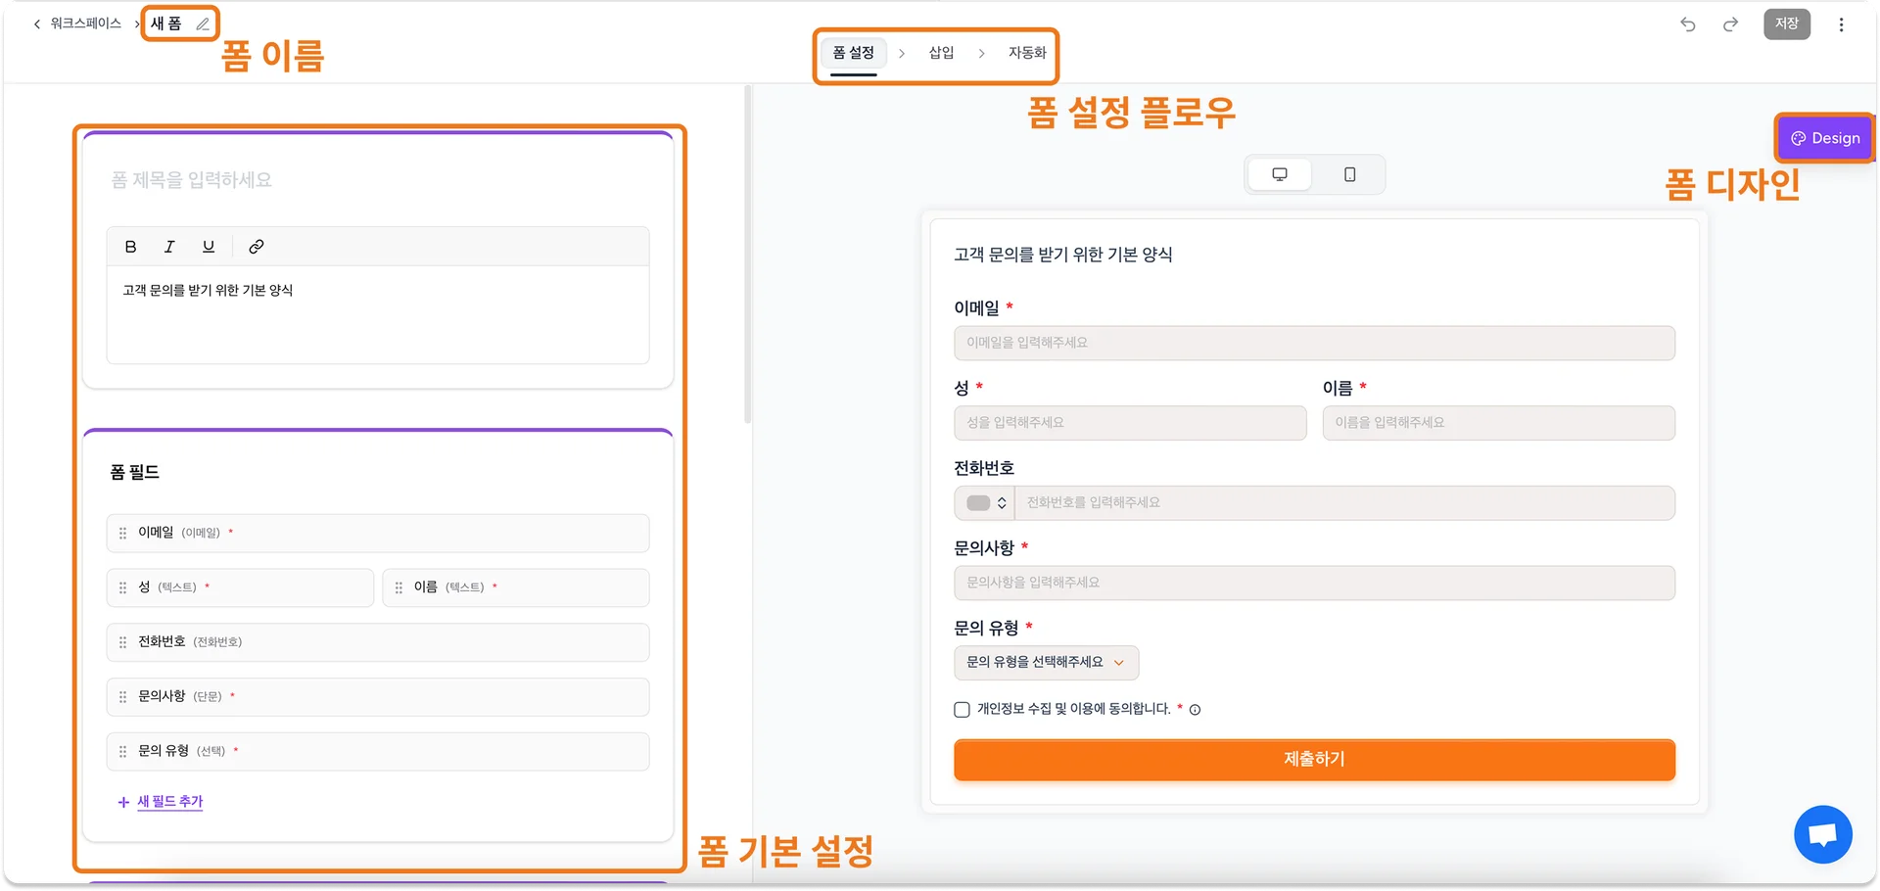Open the three-dot more options menu
Screen dimensions: 1880x891
(x=1841, y=24)
